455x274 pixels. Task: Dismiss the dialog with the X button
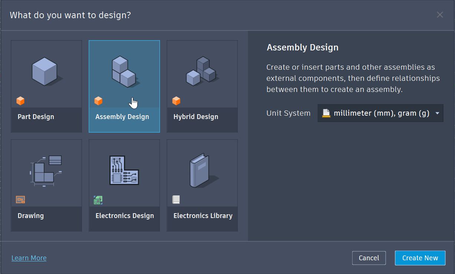[440, 15]
